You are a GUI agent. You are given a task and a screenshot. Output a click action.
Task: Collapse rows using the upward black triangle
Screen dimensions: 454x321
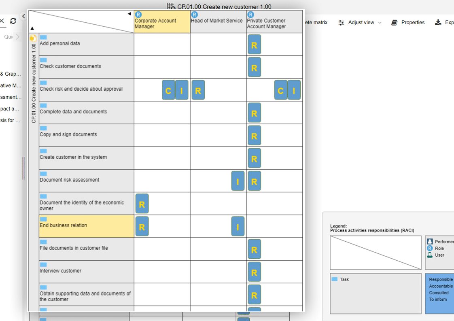[32, 28]
